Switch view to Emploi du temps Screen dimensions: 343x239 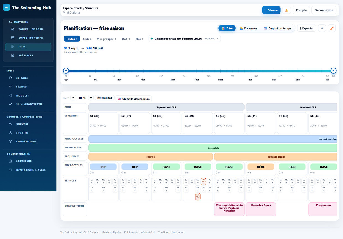tap(278, 28)
